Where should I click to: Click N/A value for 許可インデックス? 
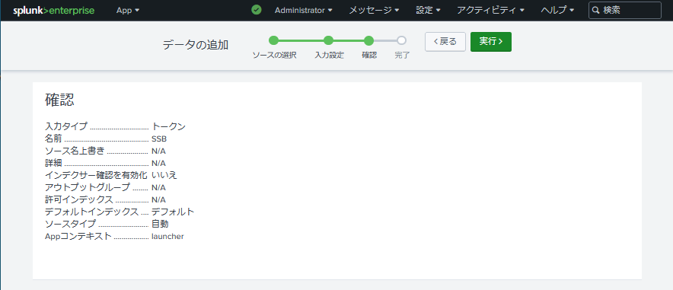click(158, 199)
